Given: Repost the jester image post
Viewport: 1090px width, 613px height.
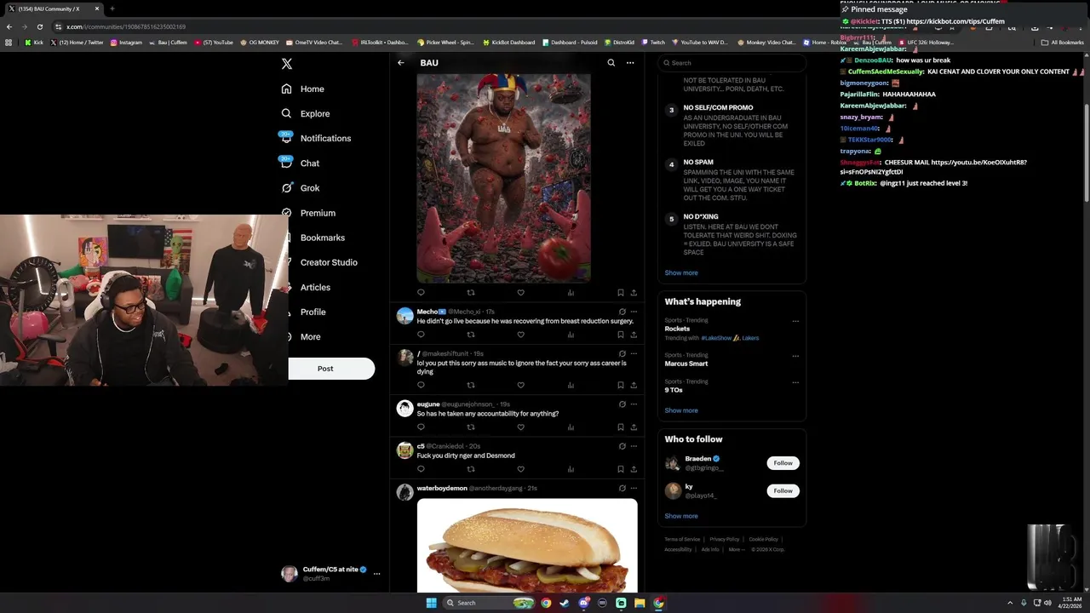Looking at the screenshot, I should (471, 293).
